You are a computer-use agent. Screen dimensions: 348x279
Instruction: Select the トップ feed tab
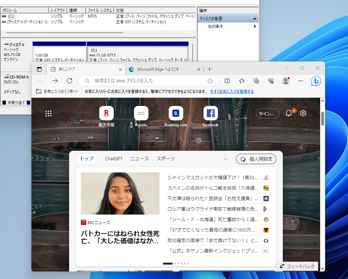tap(87, 159)
